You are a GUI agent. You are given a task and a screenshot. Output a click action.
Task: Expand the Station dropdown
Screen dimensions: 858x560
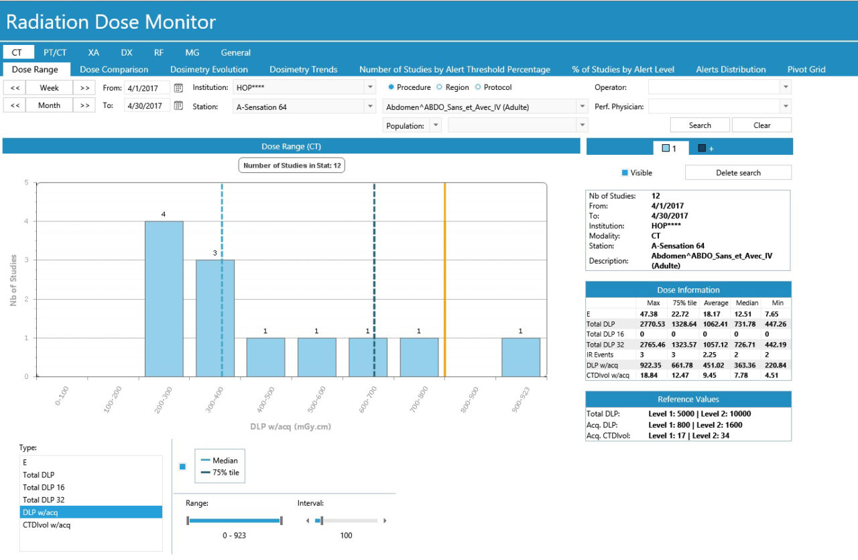point(370,107)
